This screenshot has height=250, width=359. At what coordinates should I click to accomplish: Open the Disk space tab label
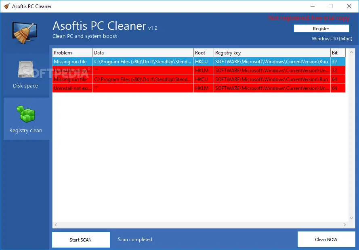(x=25, y=86)
